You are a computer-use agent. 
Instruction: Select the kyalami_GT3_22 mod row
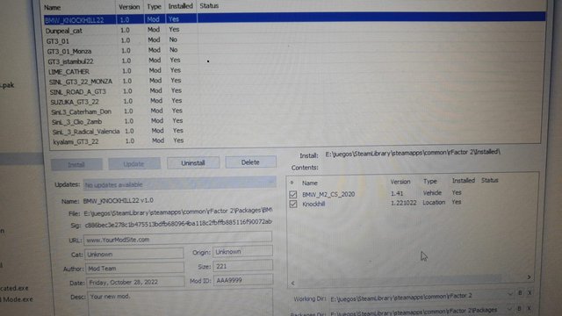point(295,140)
